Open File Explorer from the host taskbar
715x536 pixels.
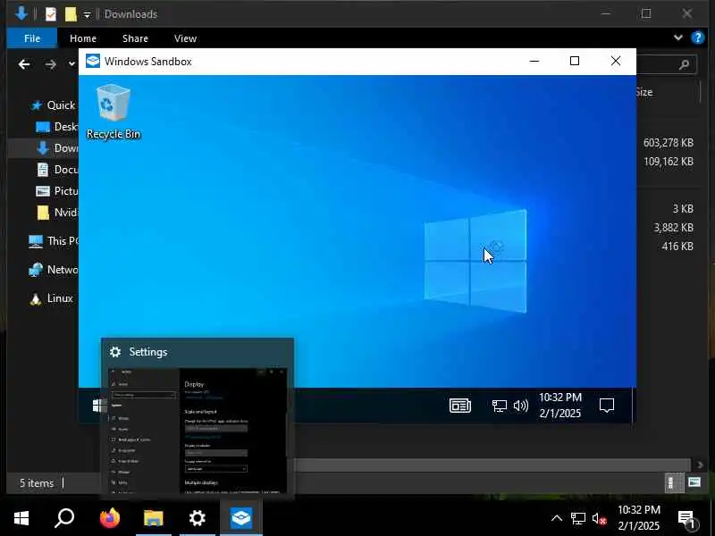coord(153,518)
